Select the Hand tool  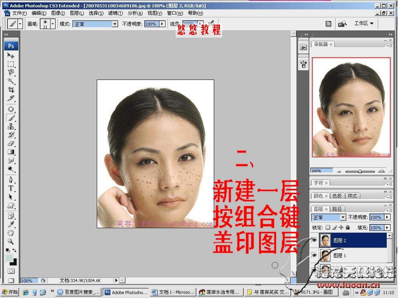click(x=10, y=233)
